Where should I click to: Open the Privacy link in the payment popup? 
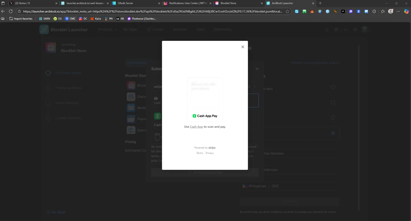(x=210, y=153)
